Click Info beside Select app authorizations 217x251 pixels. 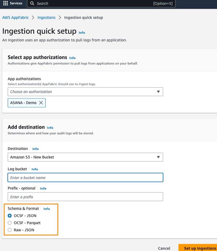click(72, 58)
